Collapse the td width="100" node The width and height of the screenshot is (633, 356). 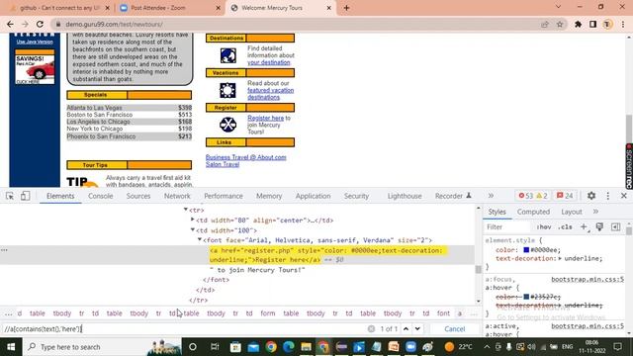(193, 229)
